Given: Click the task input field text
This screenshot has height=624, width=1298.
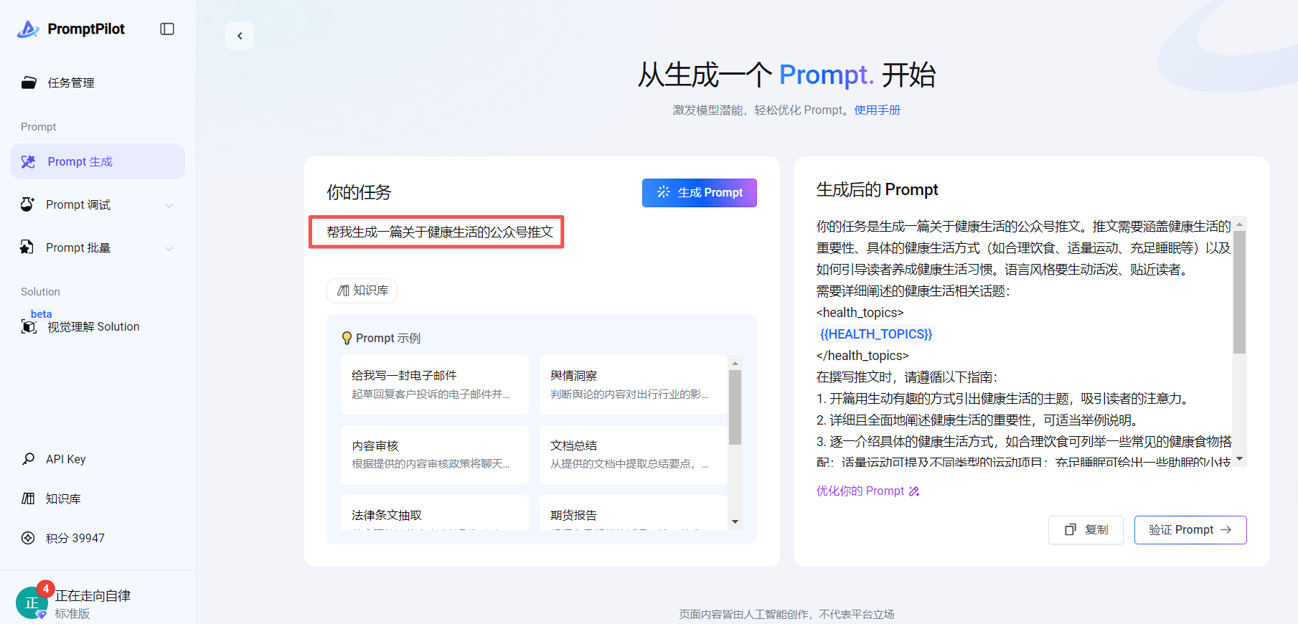Looking at the screenshot, I should click(x=440, y=232).
